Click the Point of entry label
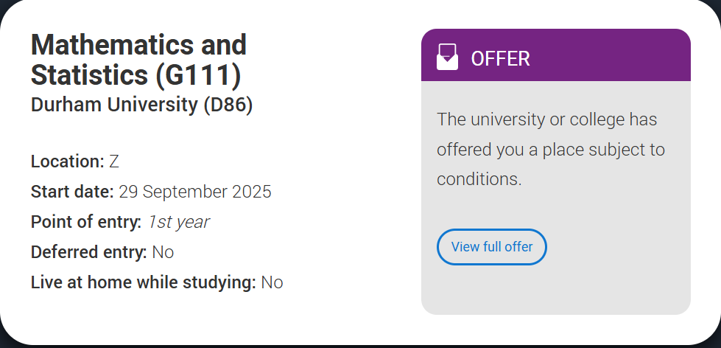This screenshot has width=721, height=348. tap(86, 223)
